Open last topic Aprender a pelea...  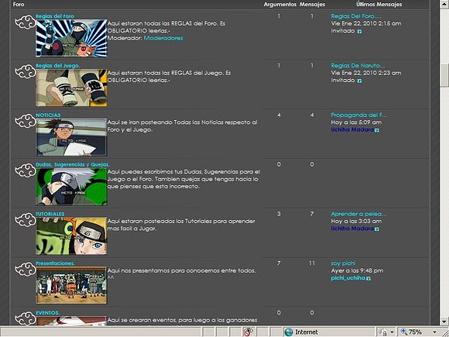click(358, 214)
